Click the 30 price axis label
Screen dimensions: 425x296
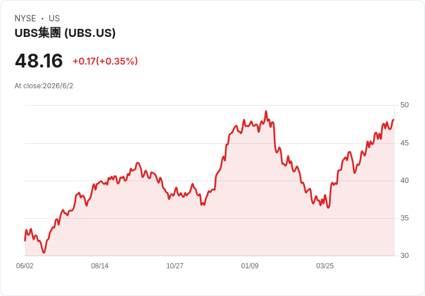point(404,256)
